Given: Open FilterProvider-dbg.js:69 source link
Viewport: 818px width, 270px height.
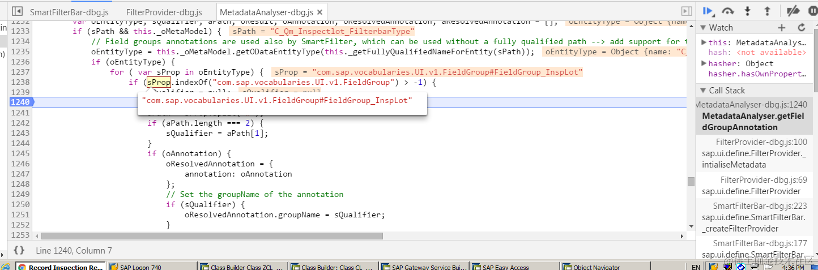Looking at the screenshot, I should point(764,180).
